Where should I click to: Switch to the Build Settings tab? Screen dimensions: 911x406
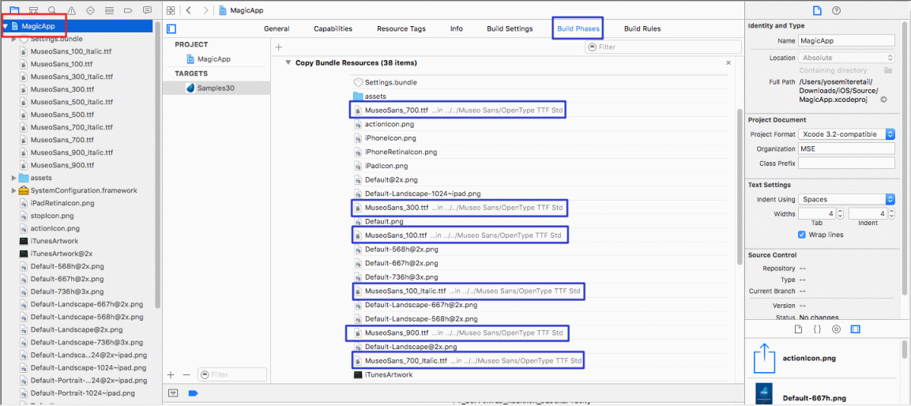point(510,28)
